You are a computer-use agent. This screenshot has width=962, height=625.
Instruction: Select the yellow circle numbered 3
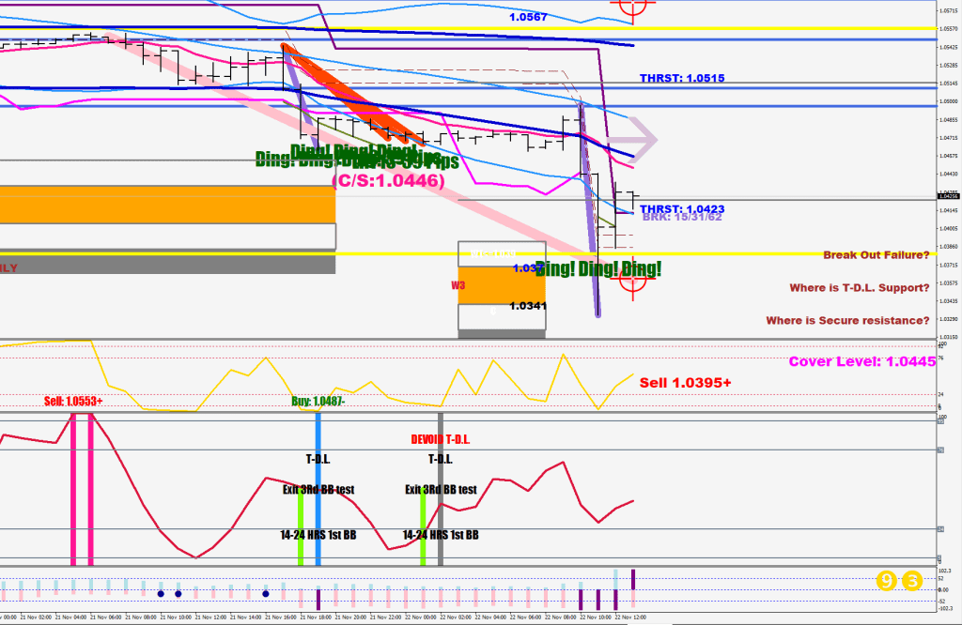point(912,581)
